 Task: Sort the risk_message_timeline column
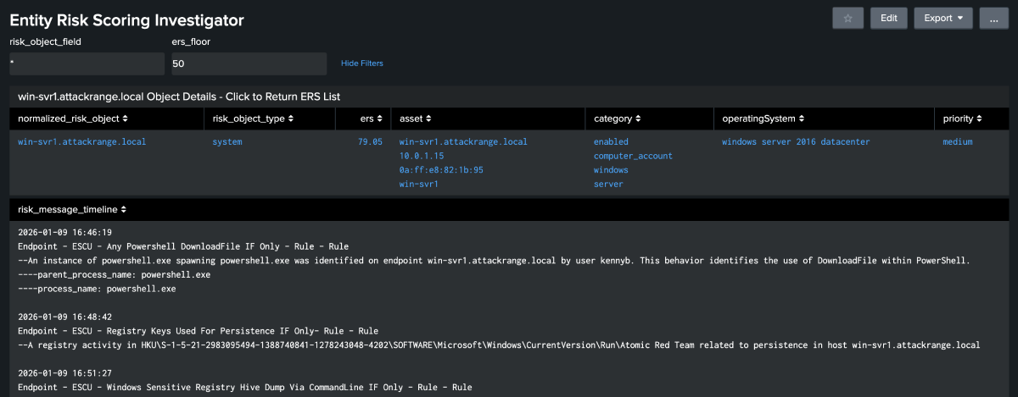(73, 208)
